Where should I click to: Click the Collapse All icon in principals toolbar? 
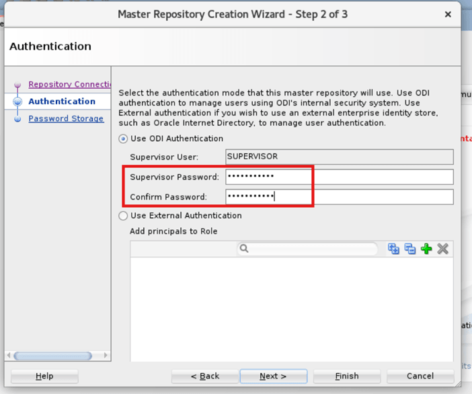coord(410,249)
